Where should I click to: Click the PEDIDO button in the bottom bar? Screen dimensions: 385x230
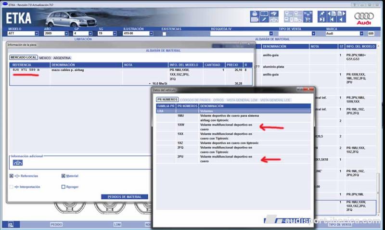(x=56, y=224)
